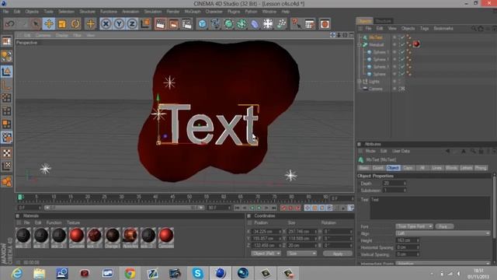The height and width of the screenshot is (280, 497).
Task: Open Skype from the taskbar
Action: pos(197,273)
